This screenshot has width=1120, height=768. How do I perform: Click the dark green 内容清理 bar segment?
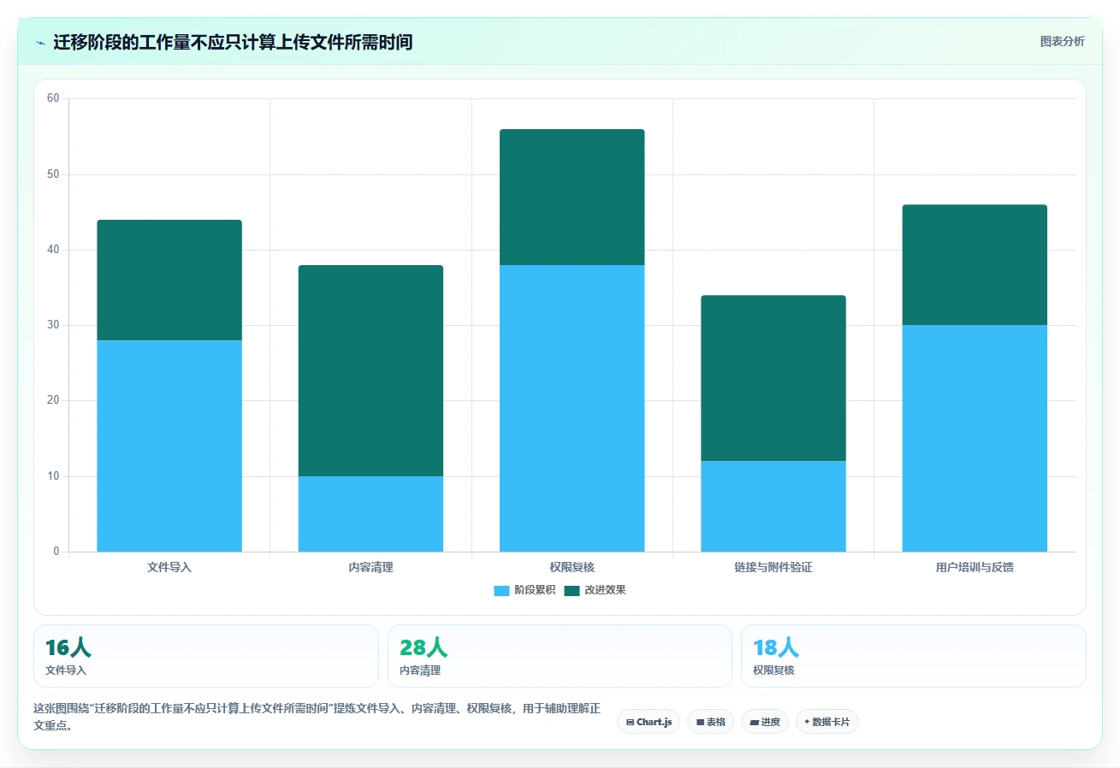pos(370,370)
